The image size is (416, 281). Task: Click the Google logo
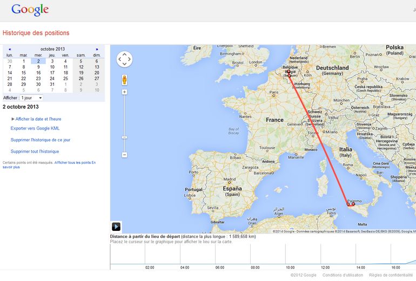[30, 10]
